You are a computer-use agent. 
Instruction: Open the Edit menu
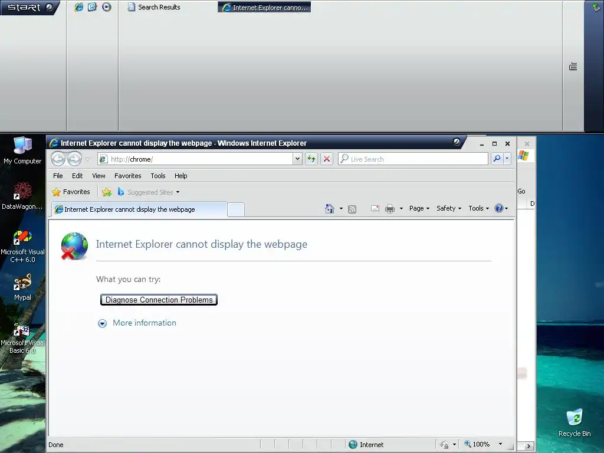point(77,176)
